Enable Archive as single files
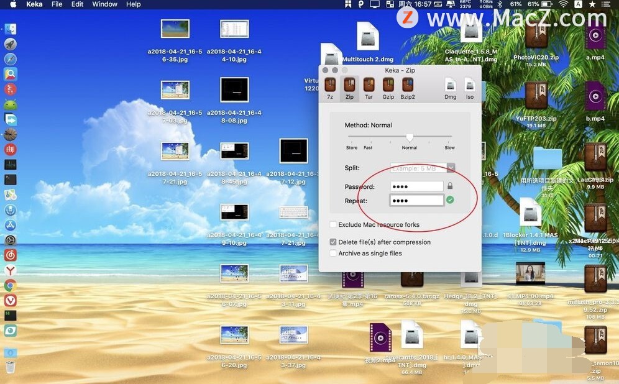Viewport: 619px width, 384px height. pyautogui.click(x=333, y=254)
